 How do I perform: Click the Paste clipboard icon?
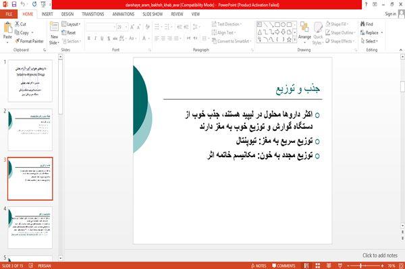point(7,28)
